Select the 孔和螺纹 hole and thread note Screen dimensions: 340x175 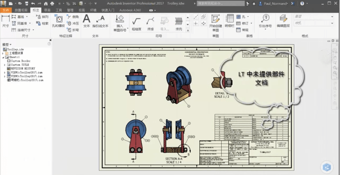click(x=58, y=21)
